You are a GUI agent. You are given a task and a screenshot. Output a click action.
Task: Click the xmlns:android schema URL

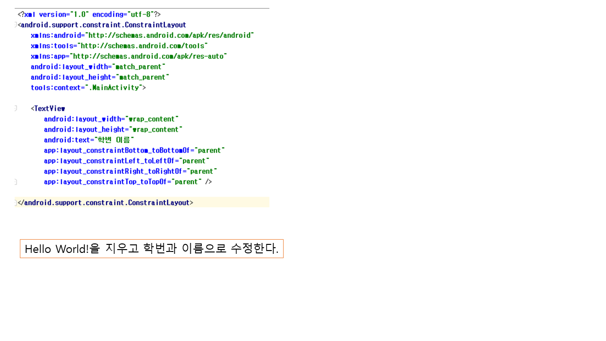tap(169, 36)
